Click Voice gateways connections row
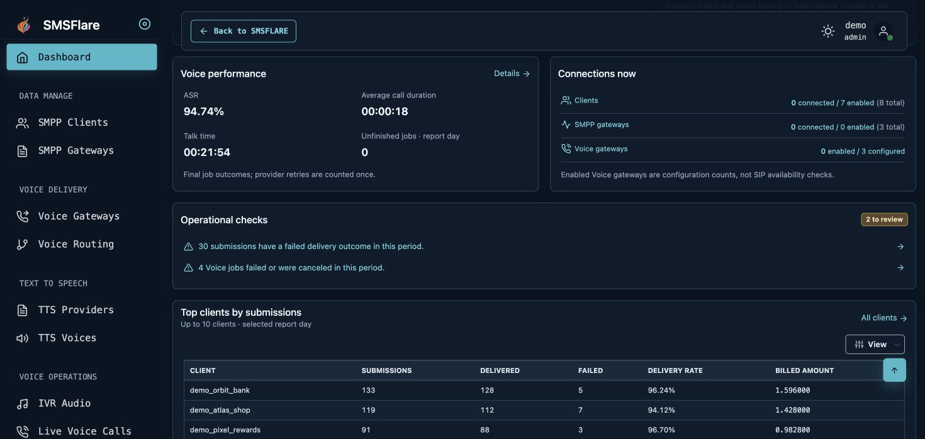The image size is (925, 439). tap(732, 150)
